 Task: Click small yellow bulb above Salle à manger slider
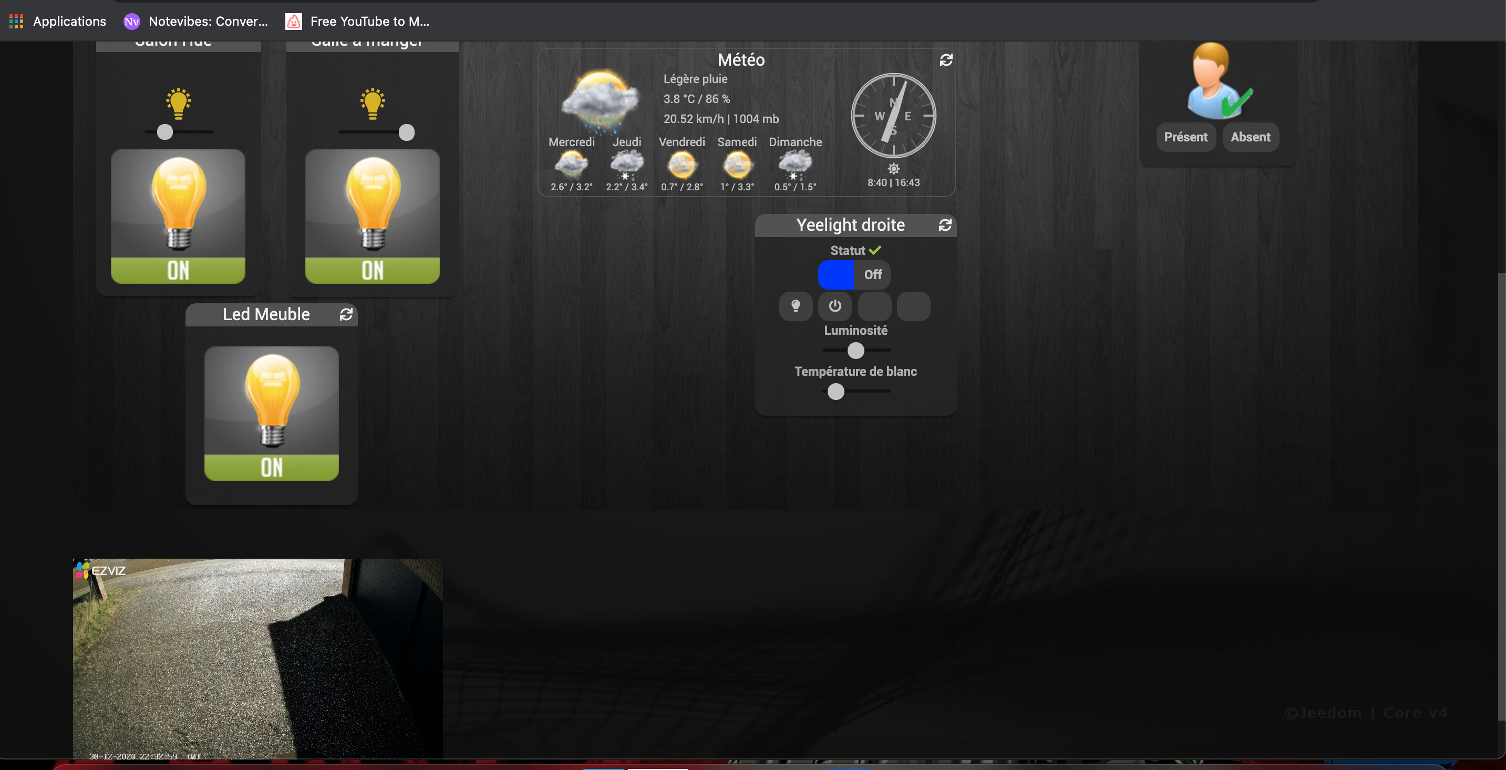coord(373,104)
